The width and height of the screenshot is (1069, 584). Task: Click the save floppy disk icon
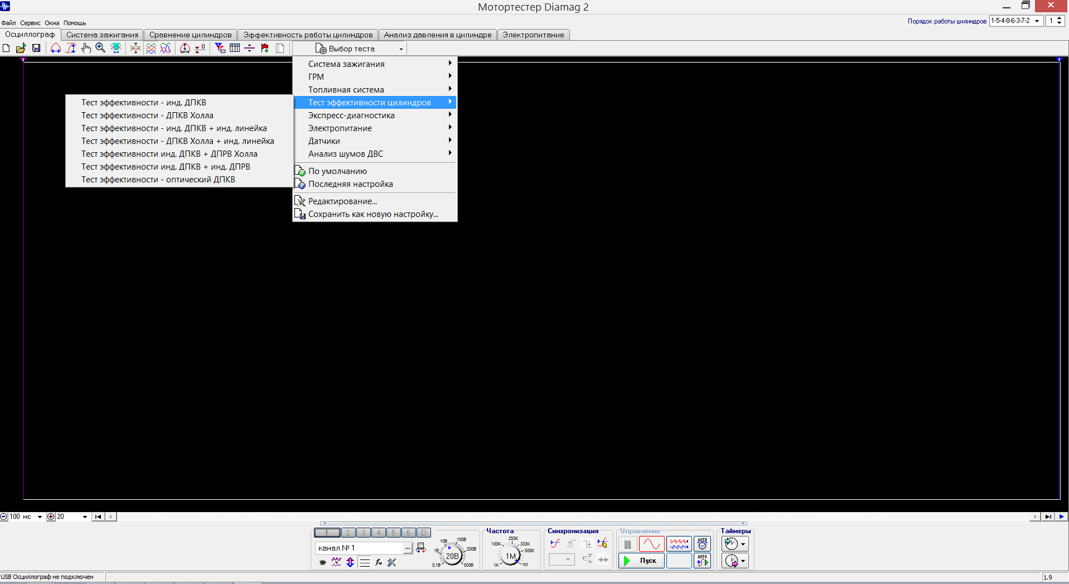tap(36, 48)
